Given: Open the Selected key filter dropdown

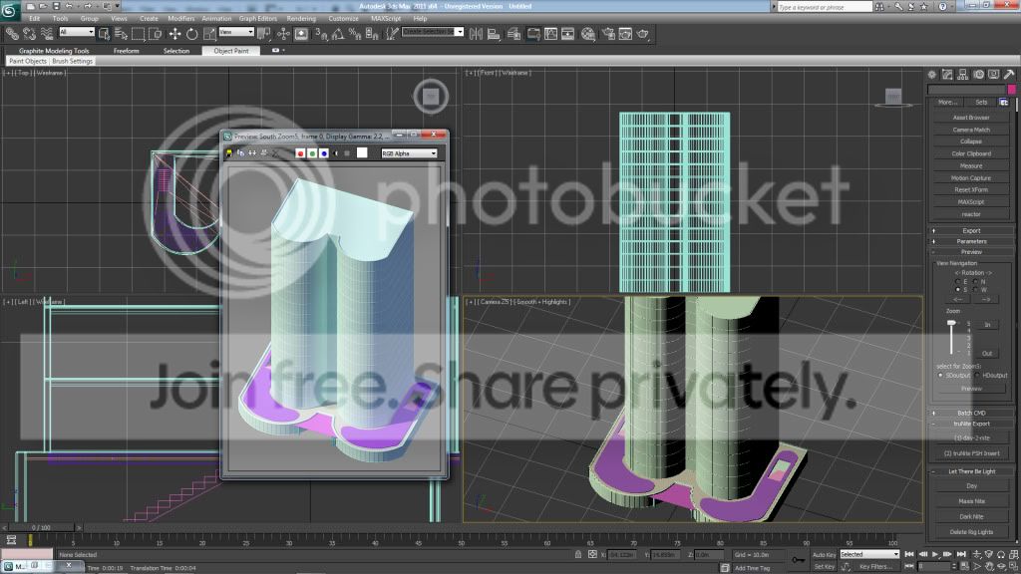Looking at the screenshot, I should pos(869,554).
